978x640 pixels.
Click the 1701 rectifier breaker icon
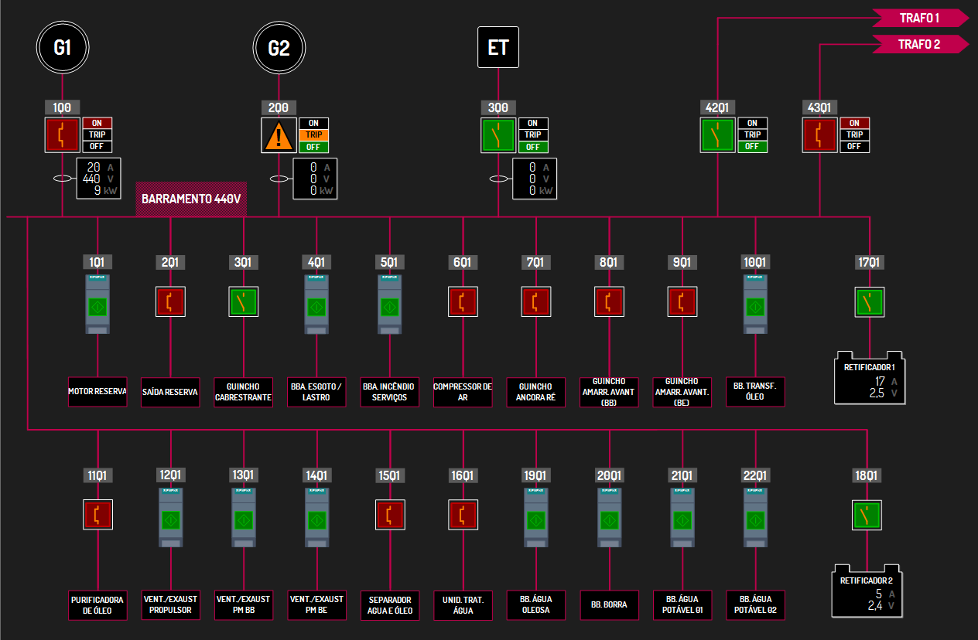pyautogui.click(x=869, y=302)
